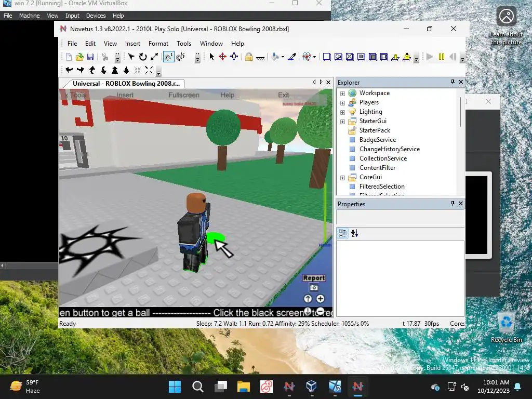The image size is (532, 399).
Task: Zoom out camera with down arrow
Action: (126, 70)
